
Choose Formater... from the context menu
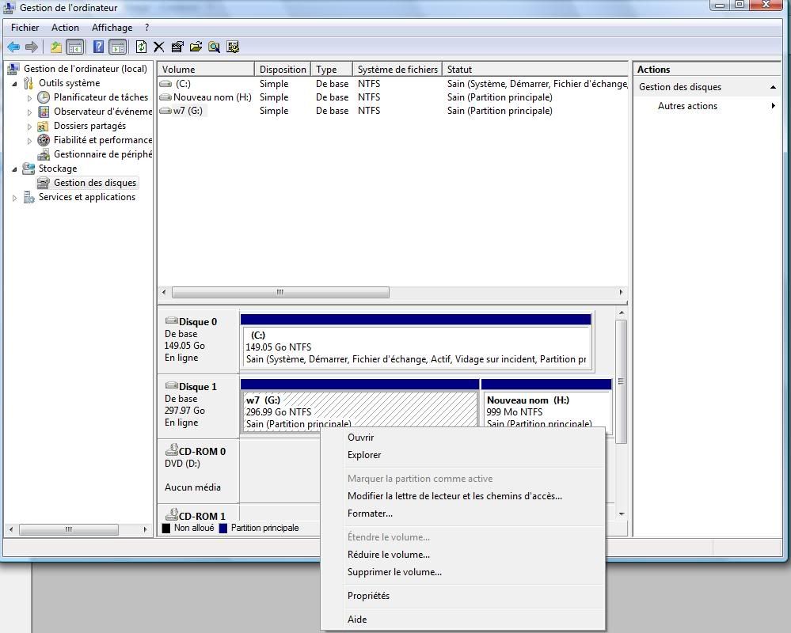[x=370, y=514]
